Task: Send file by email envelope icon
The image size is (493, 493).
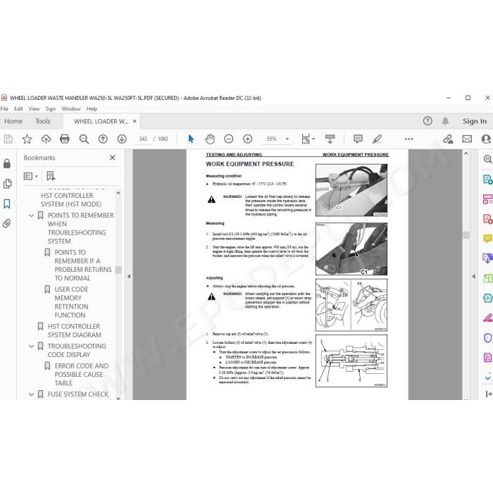Action: point(467,139)
